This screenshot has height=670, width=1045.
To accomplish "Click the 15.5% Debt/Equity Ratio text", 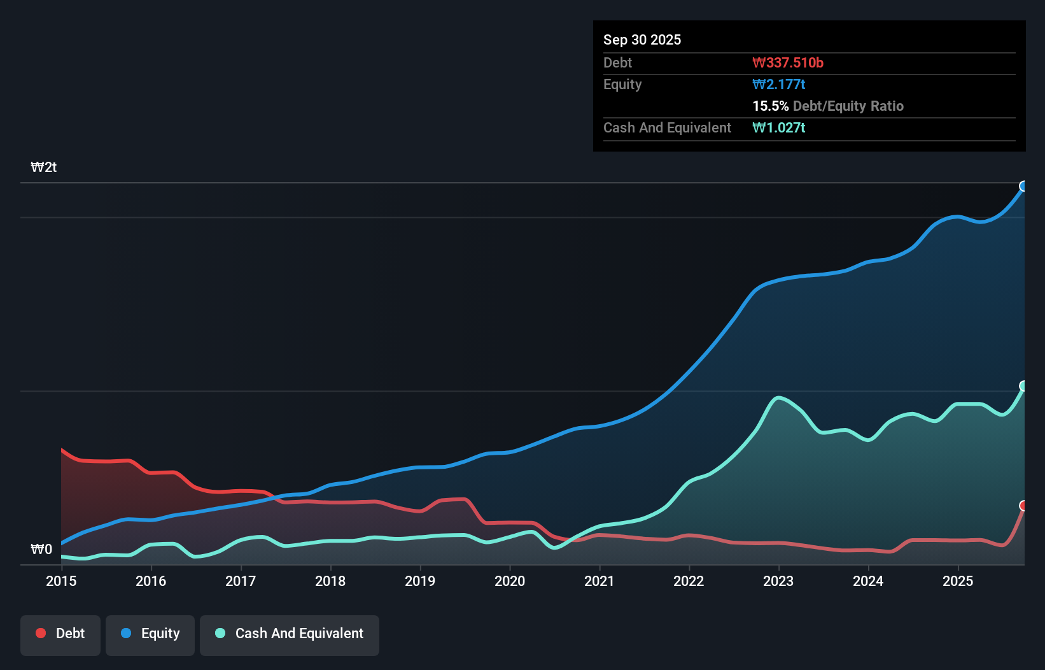I will (x=828, y=106).
